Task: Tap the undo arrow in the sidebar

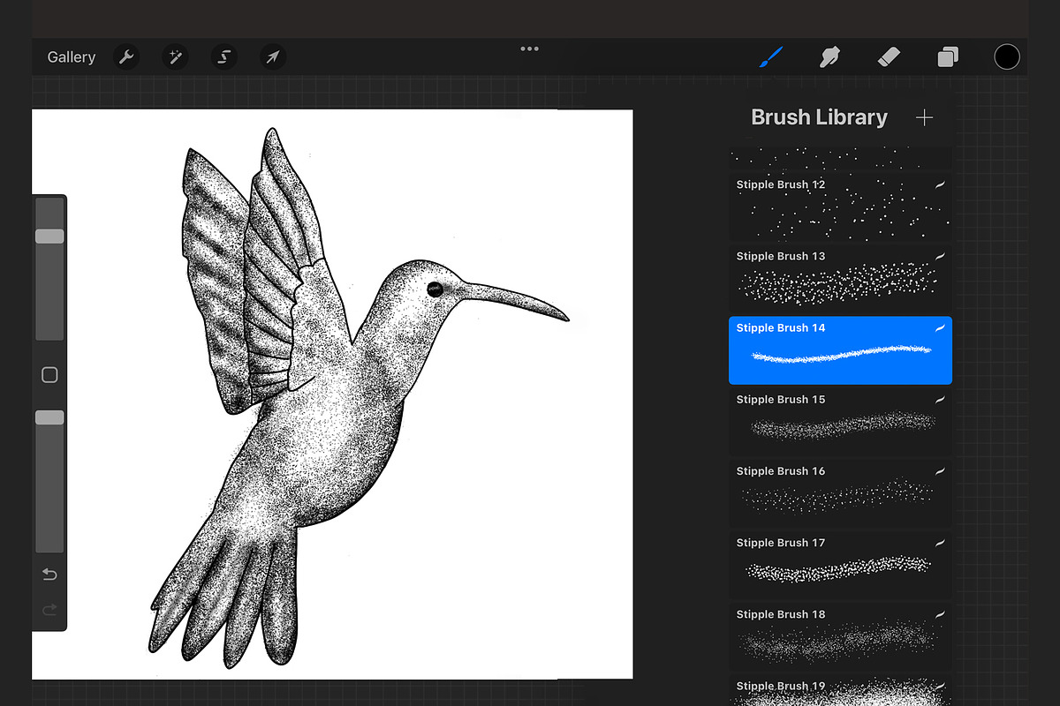Action: (49, 574)
